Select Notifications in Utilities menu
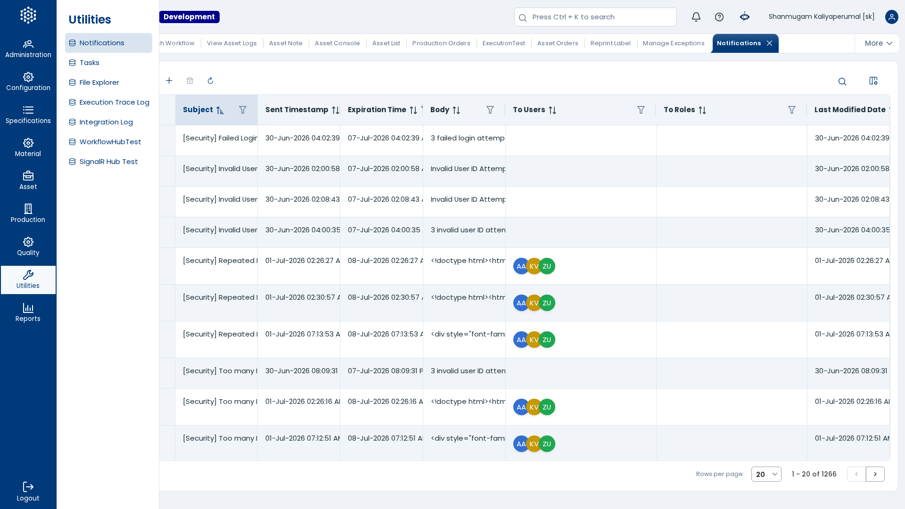This screenshot has height=509, width=905. click(x=108, y=43)
